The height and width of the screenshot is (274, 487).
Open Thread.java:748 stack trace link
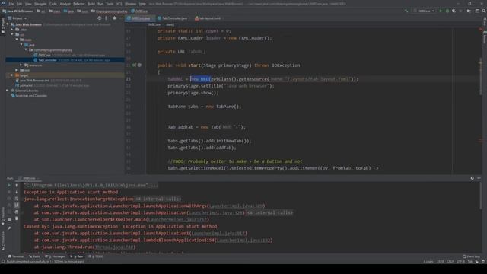coord(114,247)
